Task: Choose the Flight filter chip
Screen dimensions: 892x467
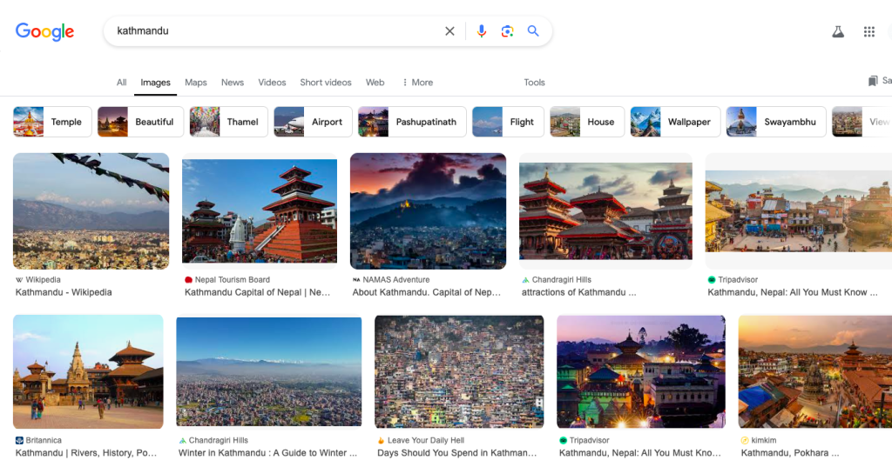Action: pos(508,122)
